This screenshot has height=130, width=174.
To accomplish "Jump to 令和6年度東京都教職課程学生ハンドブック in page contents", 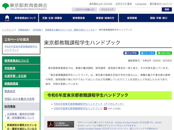I will pos(21,48).
